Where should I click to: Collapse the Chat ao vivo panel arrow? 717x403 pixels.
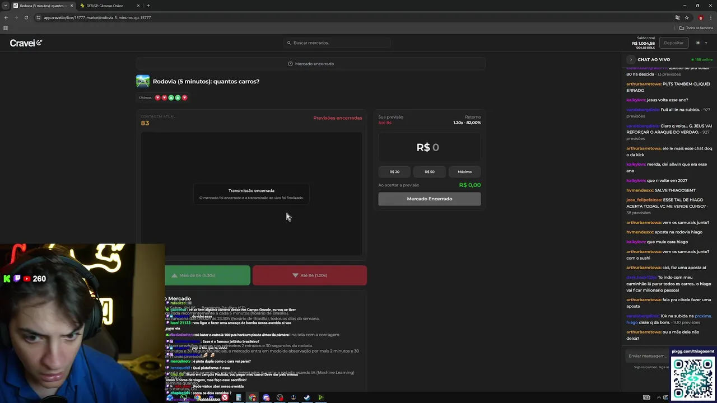click(x=631, y=59)
